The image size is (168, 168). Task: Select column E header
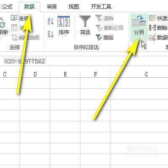[x=65, y=74]
